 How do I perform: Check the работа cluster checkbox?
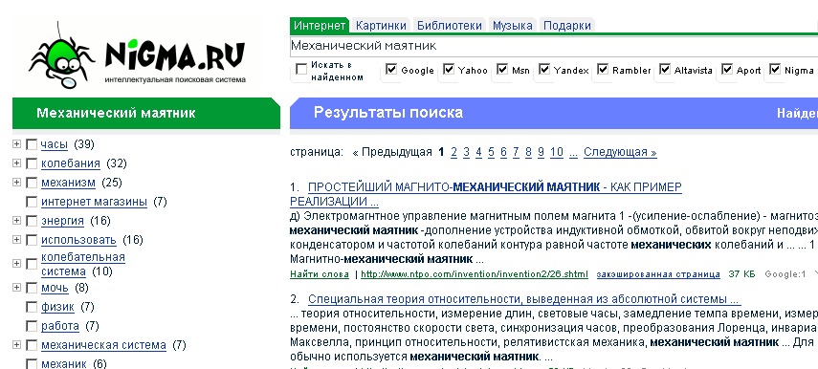click(x=32, y=327)
